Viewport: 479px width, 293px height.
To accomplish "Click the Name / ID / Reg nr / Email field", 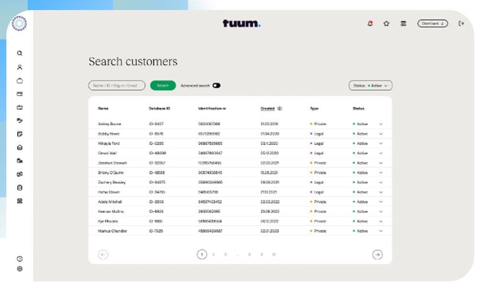I will 116,85.
